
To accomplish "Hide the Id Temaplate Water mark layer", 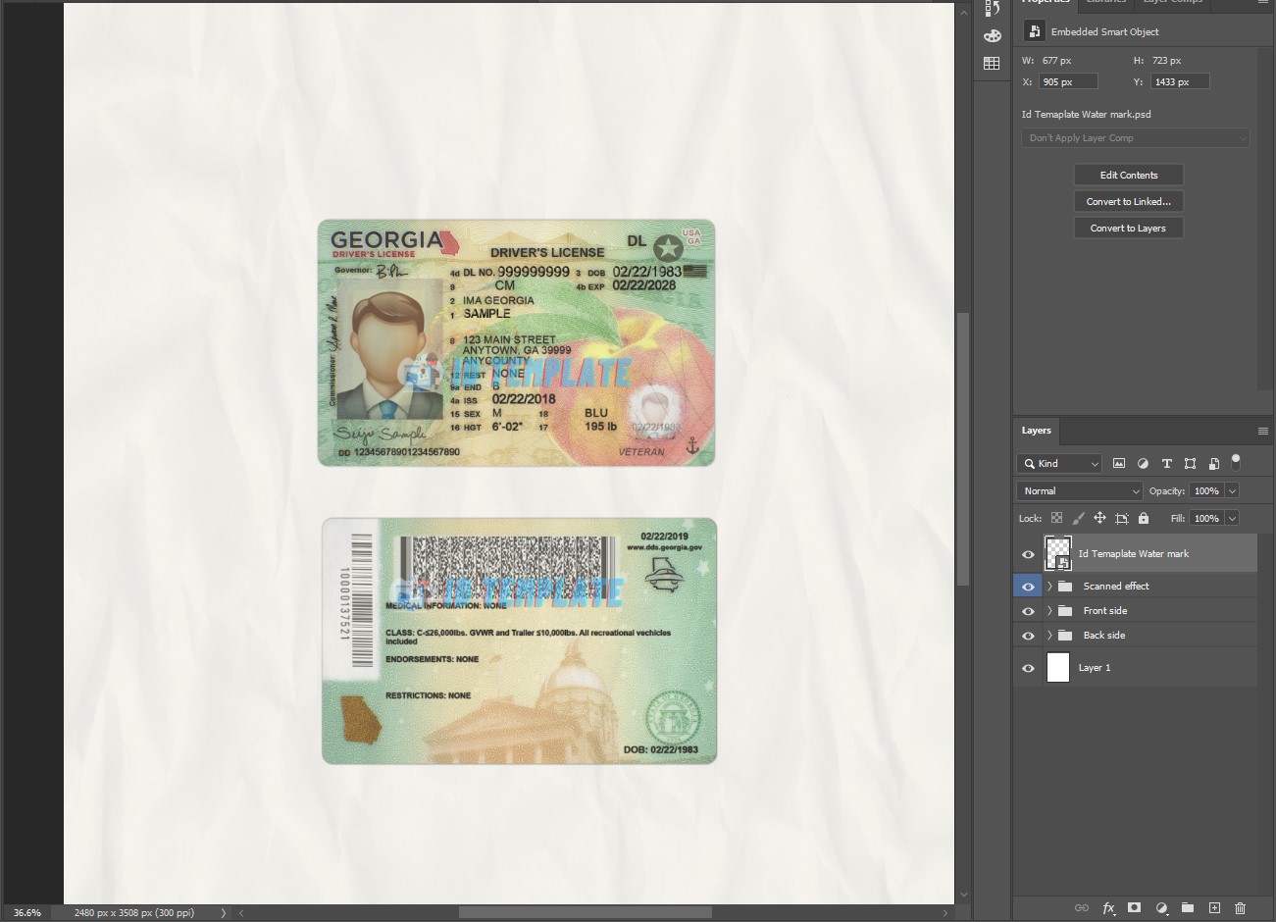I will click(x=1028, y=554).
